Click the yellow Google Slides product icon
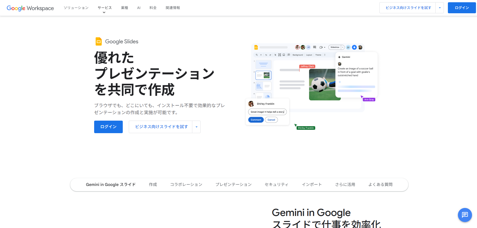This screenshot has height=228, width=477. click(99, 42)
